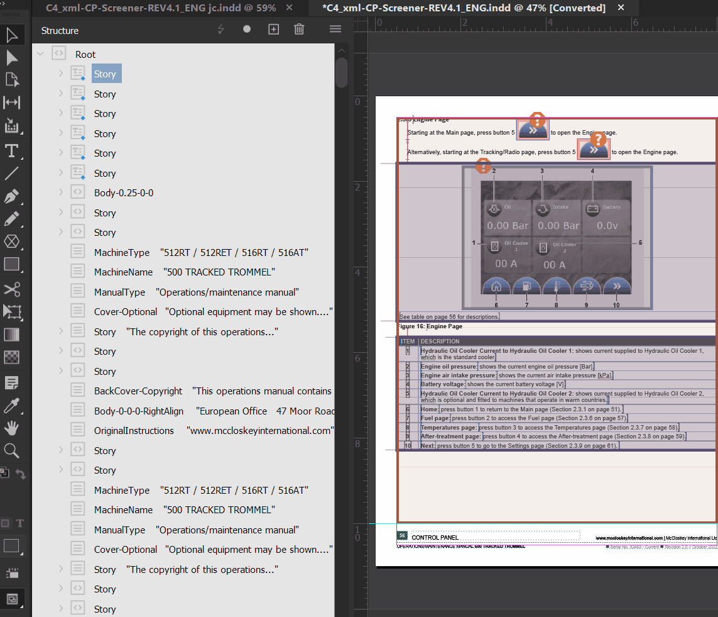Toggle formatting affects text
Image resolution: width=718 pixels, height=617 pixels.
coord(20,523)
